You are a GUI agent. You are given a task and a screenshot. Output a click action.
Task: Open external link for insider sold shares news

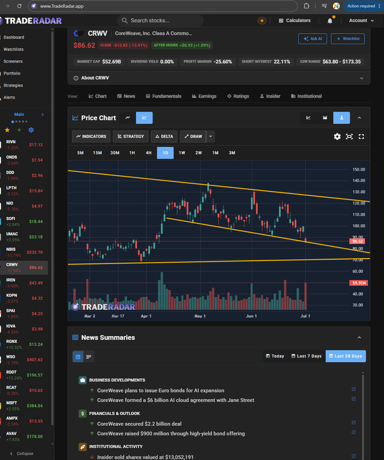click(353, 456)
